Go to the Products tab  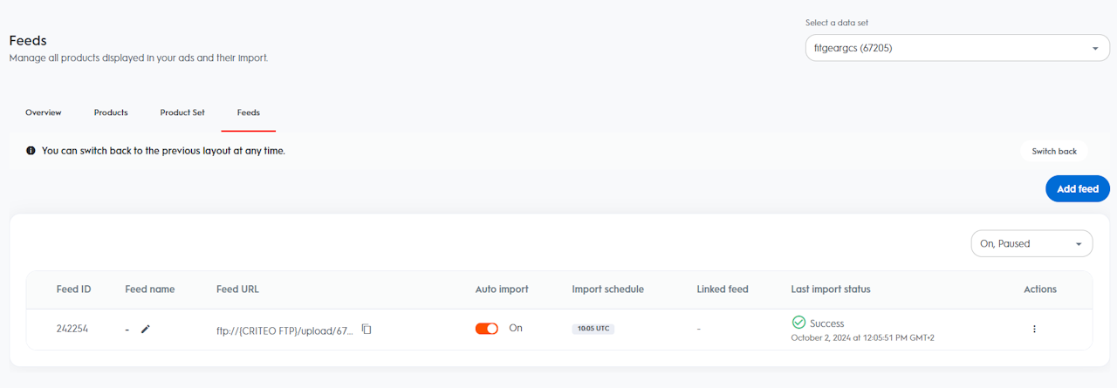(x=111, y=112)
